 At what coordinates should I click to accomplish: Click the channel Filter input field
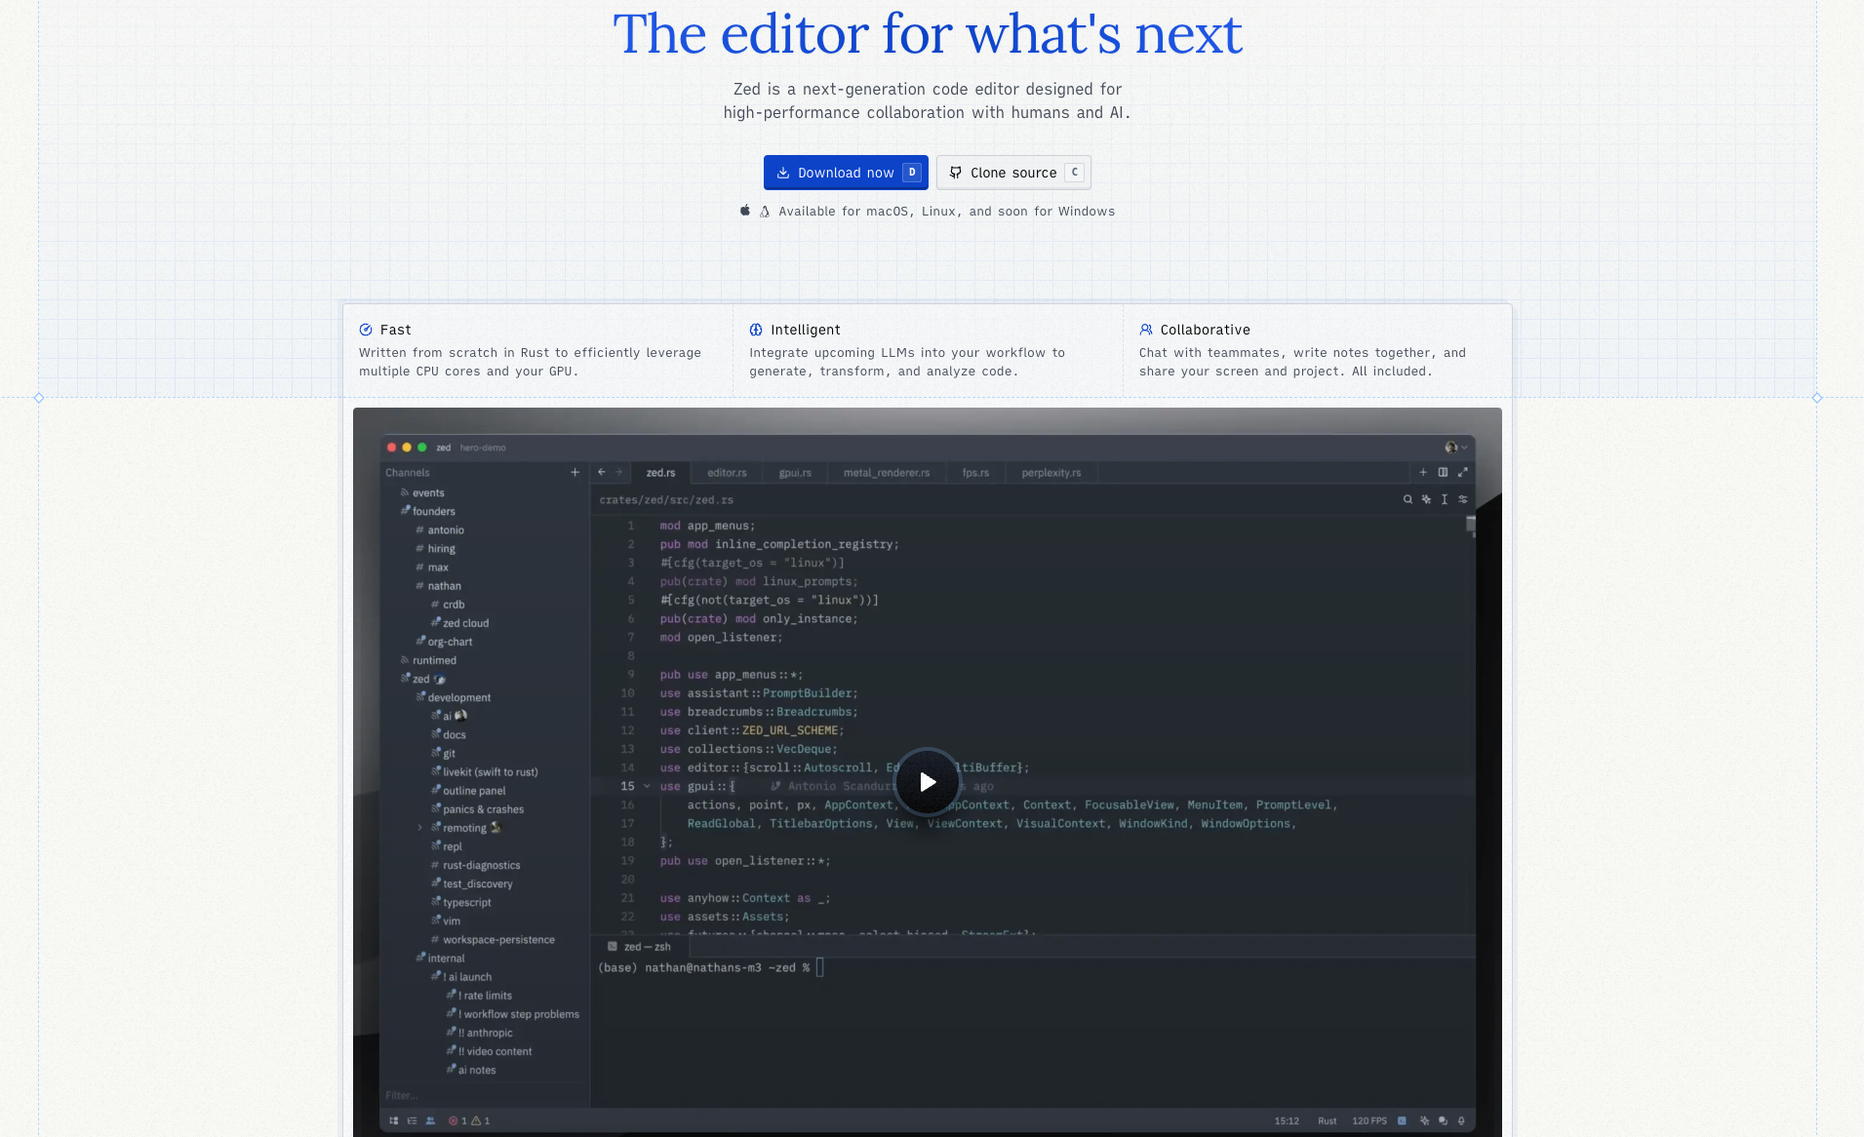(x=485, y=1095)
